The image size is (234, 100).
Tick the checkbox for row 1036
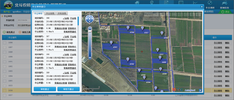pos(5,90)
